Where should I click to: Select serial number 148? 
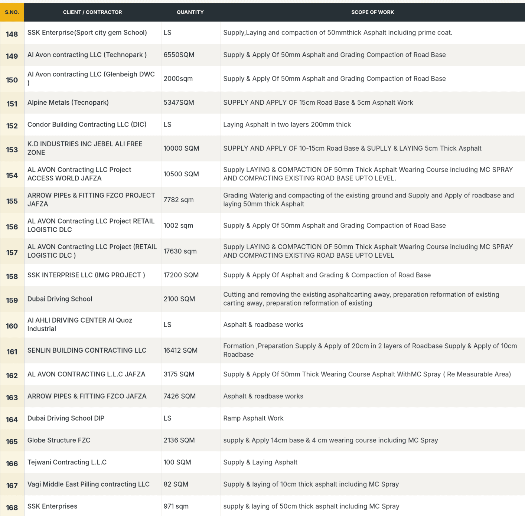tap(12, 34)
